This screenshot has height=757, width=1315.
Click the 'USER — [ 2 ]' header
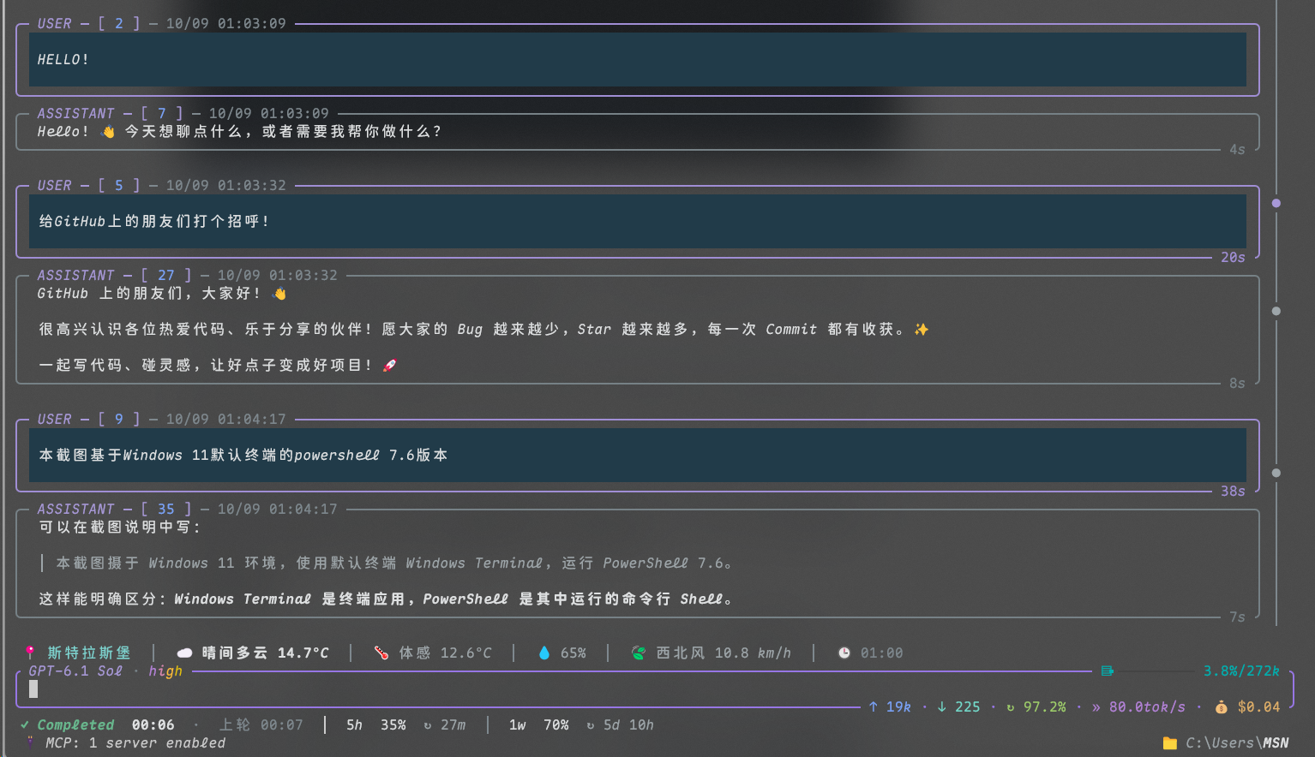click(x=88, y=23)
